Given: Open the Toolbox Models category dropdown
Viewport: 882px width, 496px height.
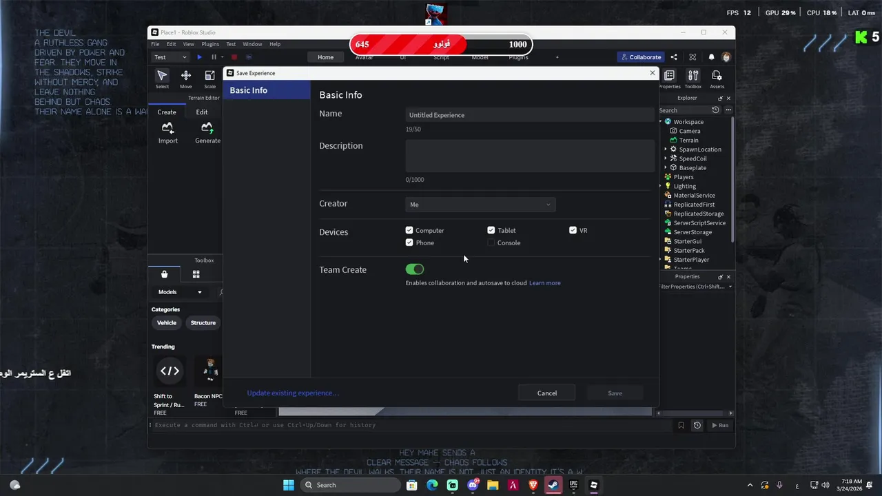Looking at the screenshot, I should (x=180, y=292).
